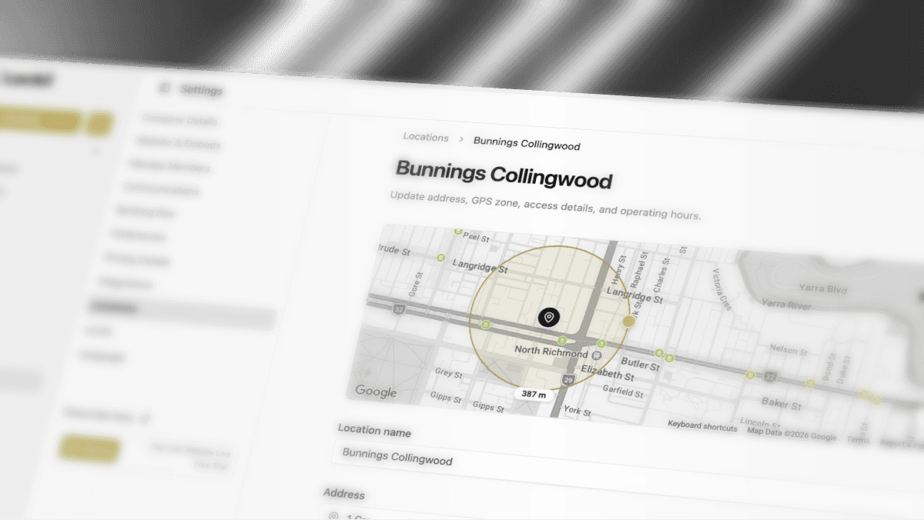Open Keyboard shortcuts on the map

pyautogui.click(x=702, y=425)
